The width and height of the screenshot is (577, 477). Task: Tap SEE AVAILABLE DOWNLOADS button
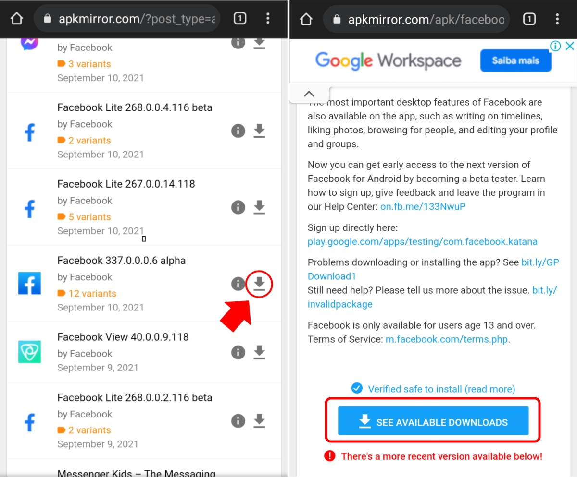tap(433, 421)
